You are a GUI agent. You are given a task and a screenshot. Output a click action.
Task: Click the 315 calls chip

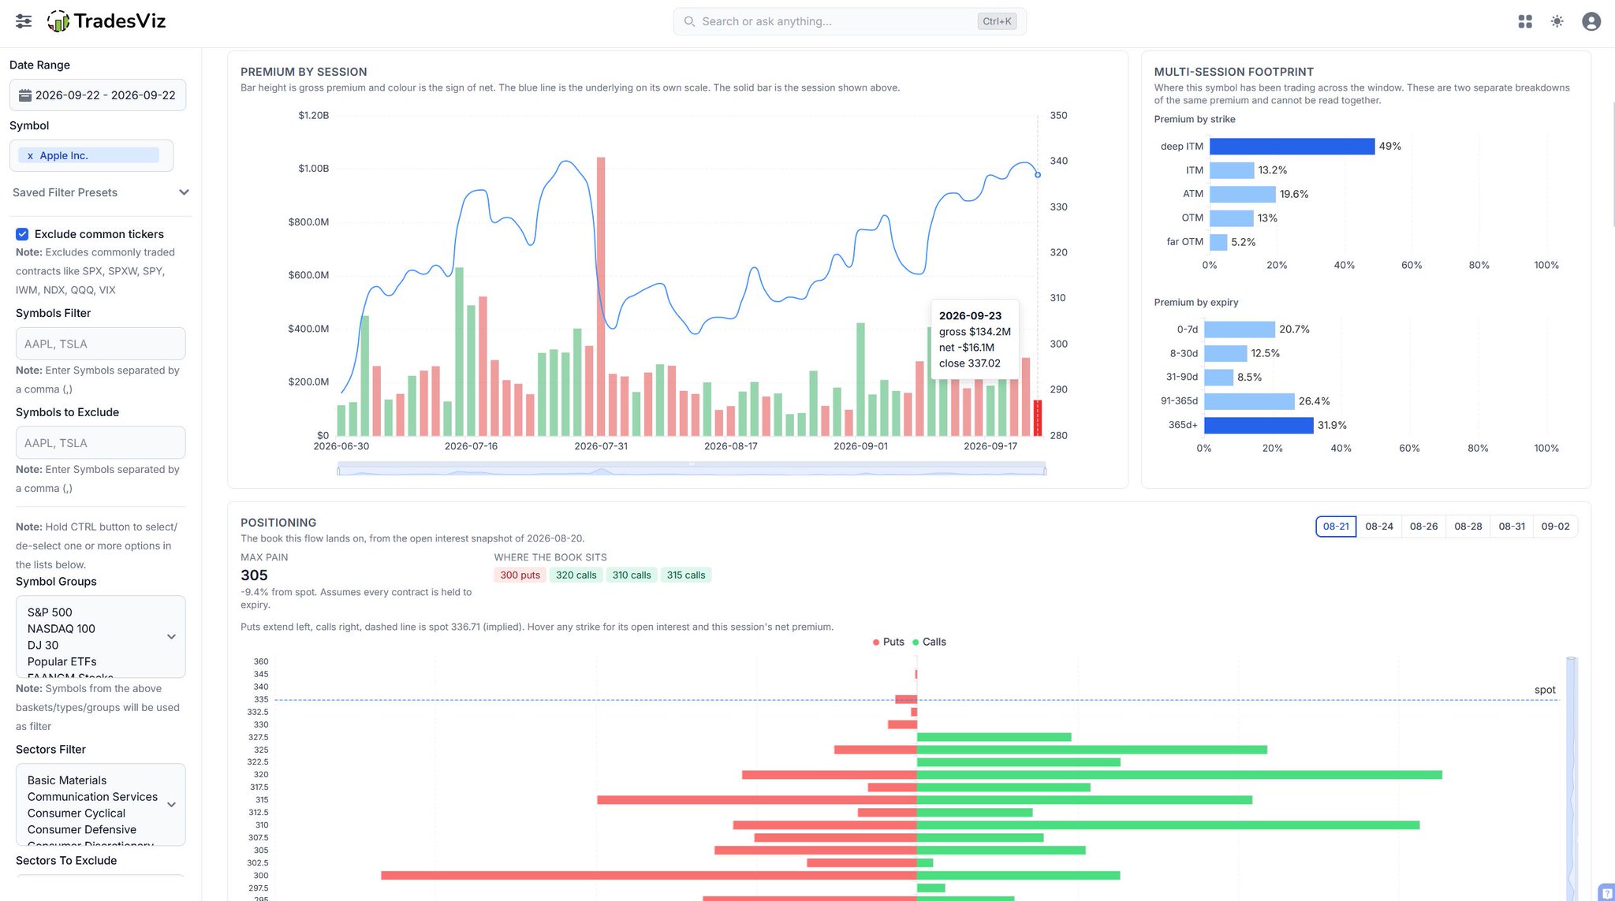[x=686, y=575]
